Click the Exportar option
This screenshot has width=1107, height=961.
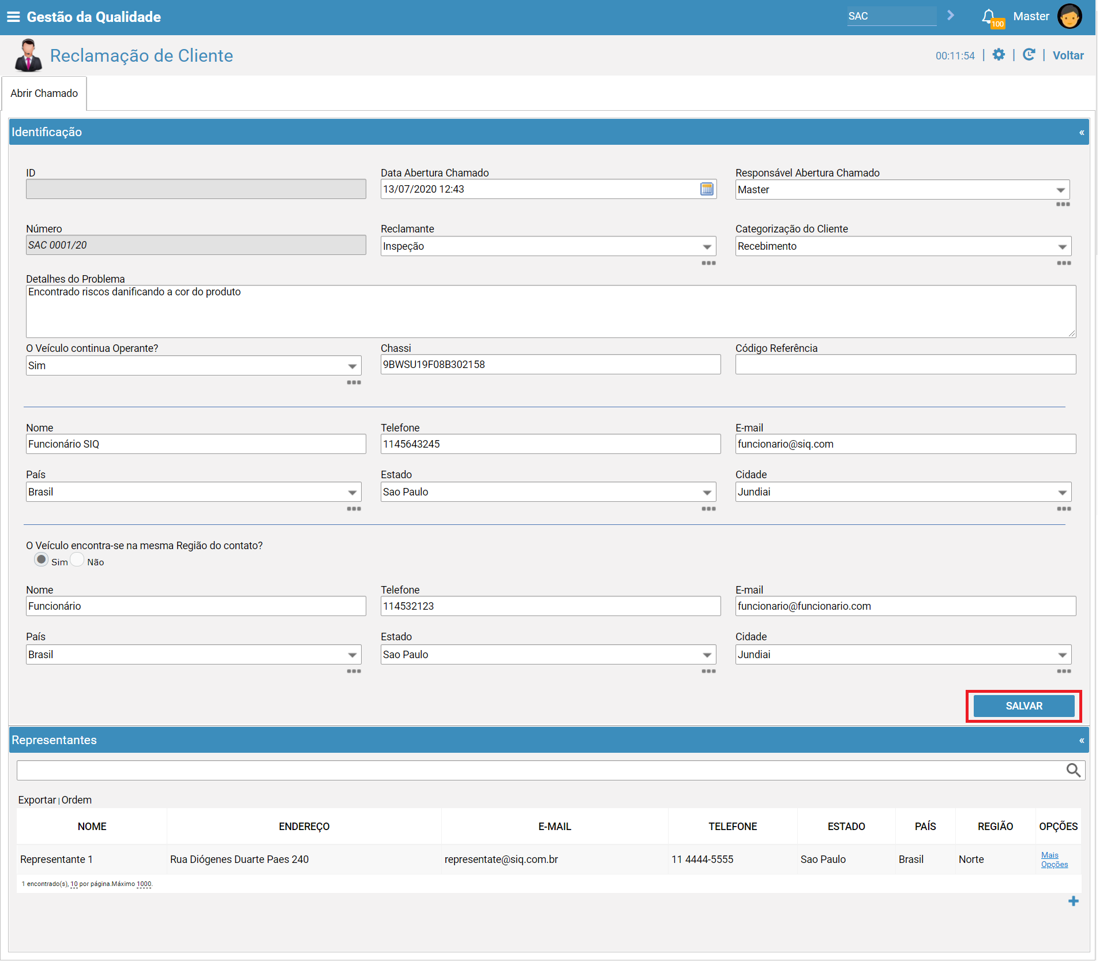(x=37, y=800)
